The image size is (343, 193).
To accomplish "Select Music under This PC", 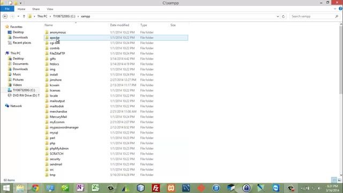I will point(17,75).
